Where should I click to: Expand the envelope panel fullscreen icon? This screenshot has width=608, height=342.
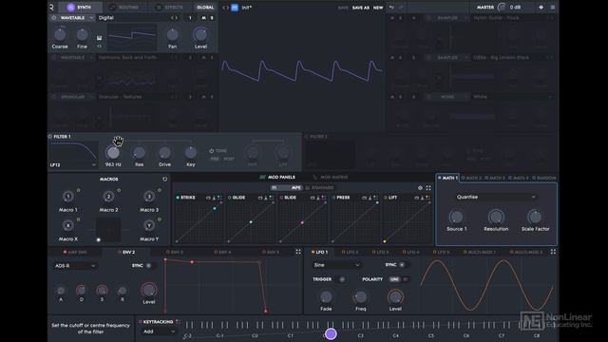click(298, 252)
